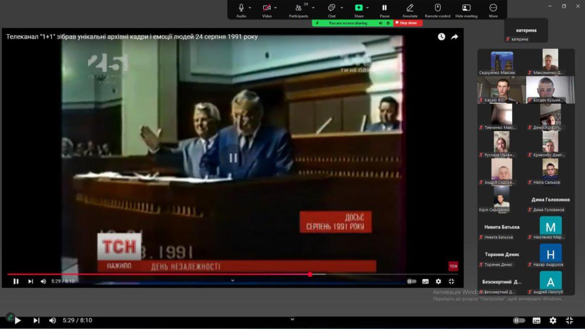Viewport: 585px width, 329px height.
Task: Toggle subtitles in the inner video player
Action: [x=425, y=281]
